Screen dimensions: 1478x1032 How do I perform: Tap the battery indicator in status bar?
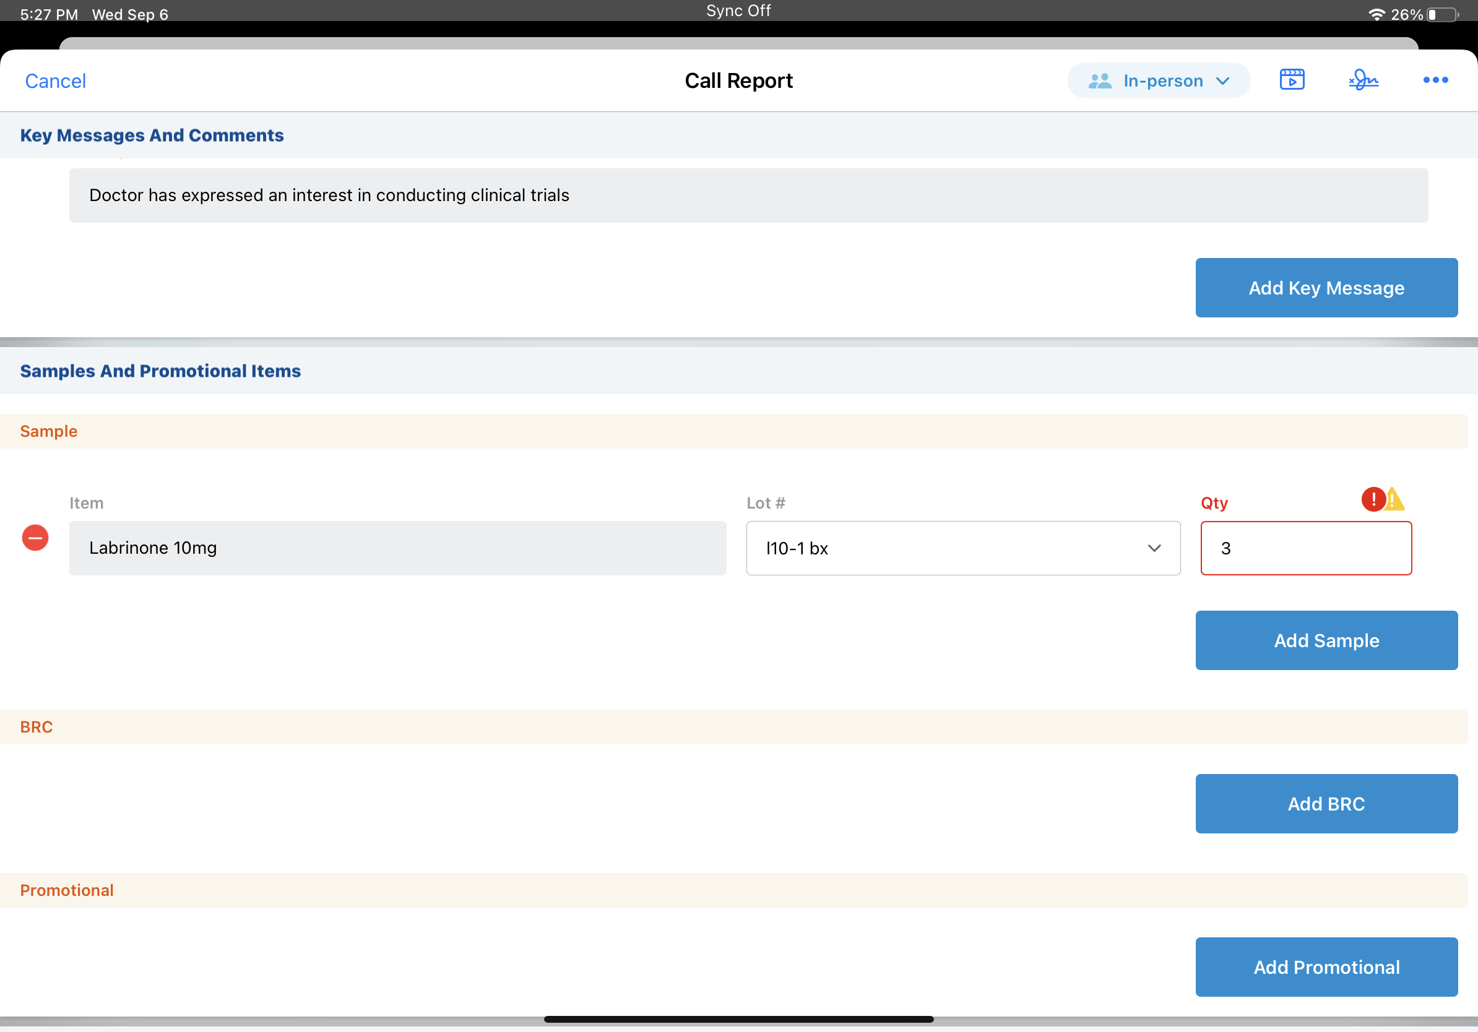[x=1442, y=14]
